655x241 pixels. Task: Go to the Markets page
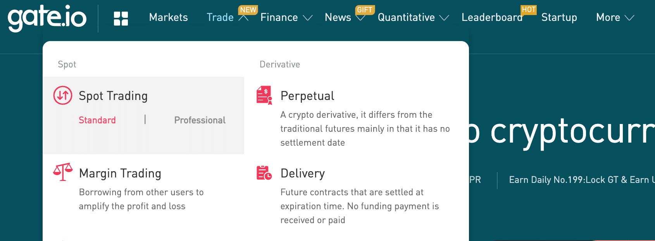pos(169,17)
